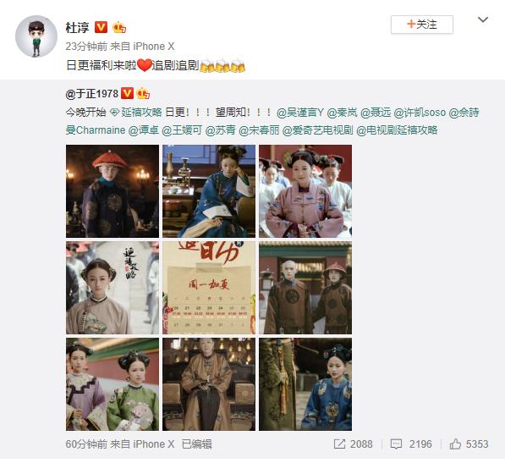
Task: Open the 周一加更 calendar poster thumbnail
Action: 209,288
